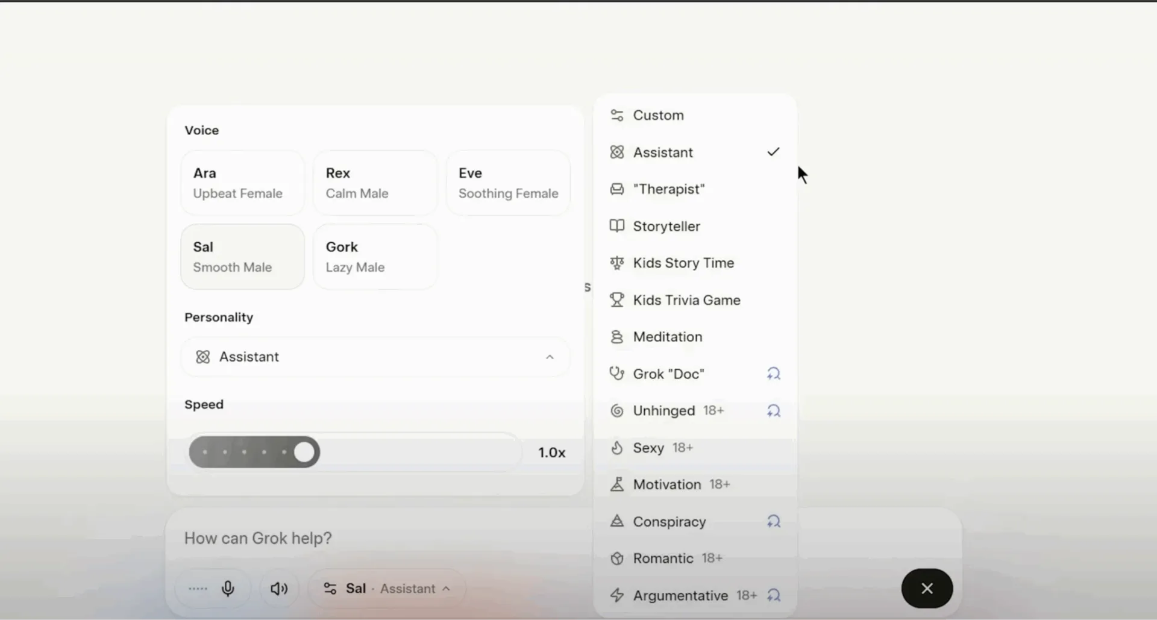Click the headset badge on Conspiracy row
1157x620 pixels.
point(774,521)
